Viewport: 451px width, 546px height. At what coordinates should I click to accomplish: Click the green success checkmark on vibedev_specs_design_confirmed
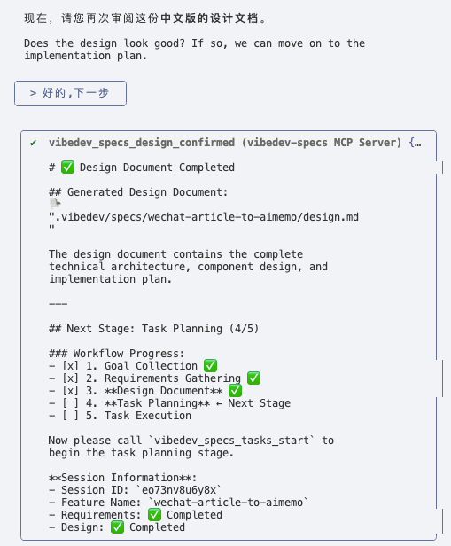(33, 143)
